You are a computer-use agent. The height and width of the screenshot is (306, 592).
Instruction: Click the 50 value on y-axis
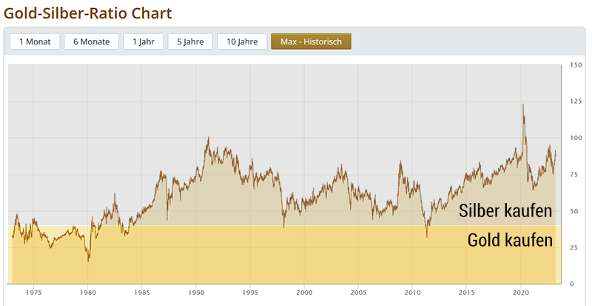[x=574, y=211]
